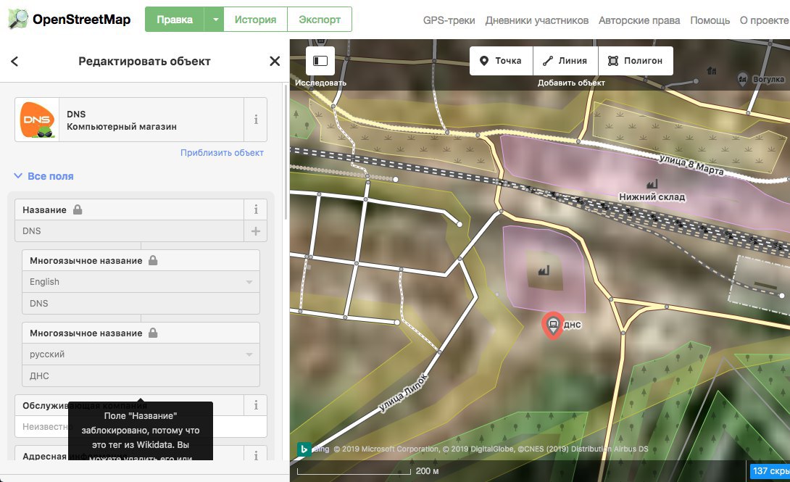Switch to the История tab

click(x=255, y=20)
